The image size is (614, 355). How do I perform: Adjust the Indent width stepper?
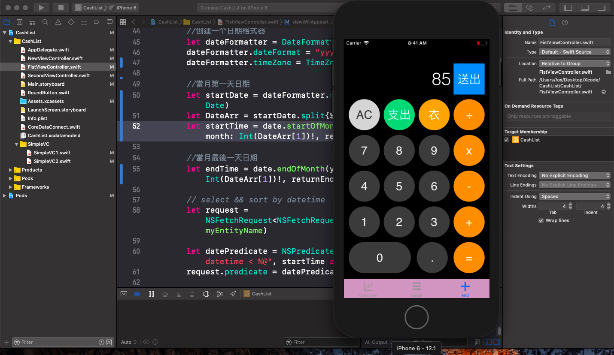(608, 206)
